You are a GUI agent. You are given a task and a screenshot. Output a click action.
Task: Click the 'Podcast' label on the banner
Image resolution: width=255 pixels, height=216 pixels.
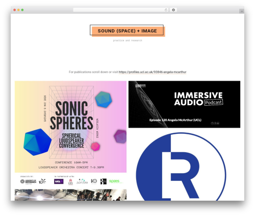(x=214, y=102)
